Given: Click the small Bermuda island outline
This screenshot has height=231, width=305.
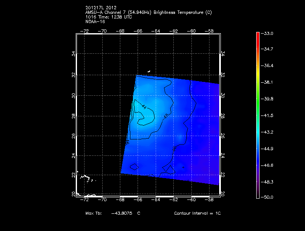Looking at the screenshot, I should pyautogui.click(x=149, y=71).
